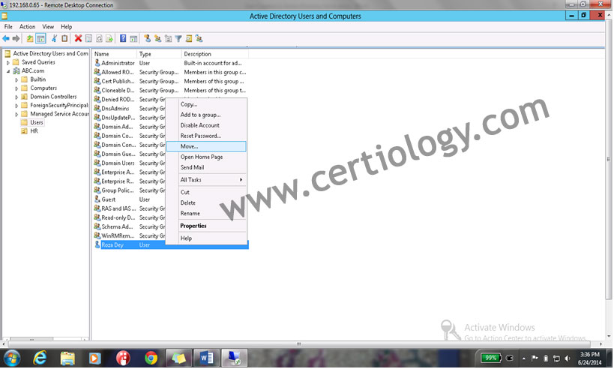The width and height of the screenshot is (614, 369).
Task: Click the Refresh toolbar icon
Action: [99, 38]
